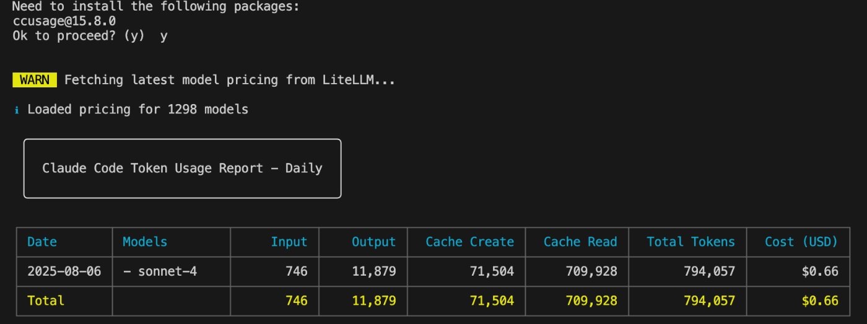
Task: Click the blue info icon before Loaded pricing
Action: [17, 110]
